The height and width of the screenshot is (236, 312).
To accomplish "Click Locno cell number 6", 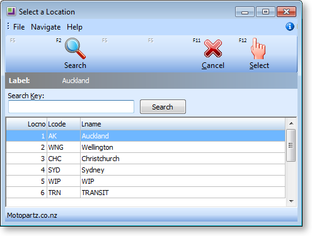I will click(26, 193).
